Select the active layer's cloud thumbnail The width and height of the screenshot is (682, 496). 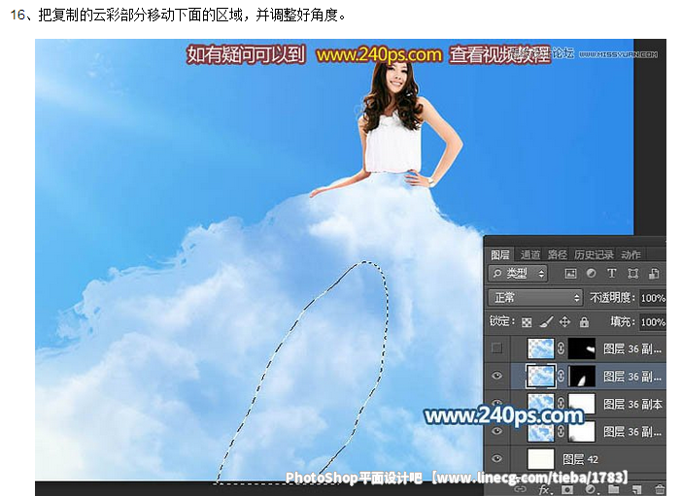pyautogui.click(x=540, y=376)
